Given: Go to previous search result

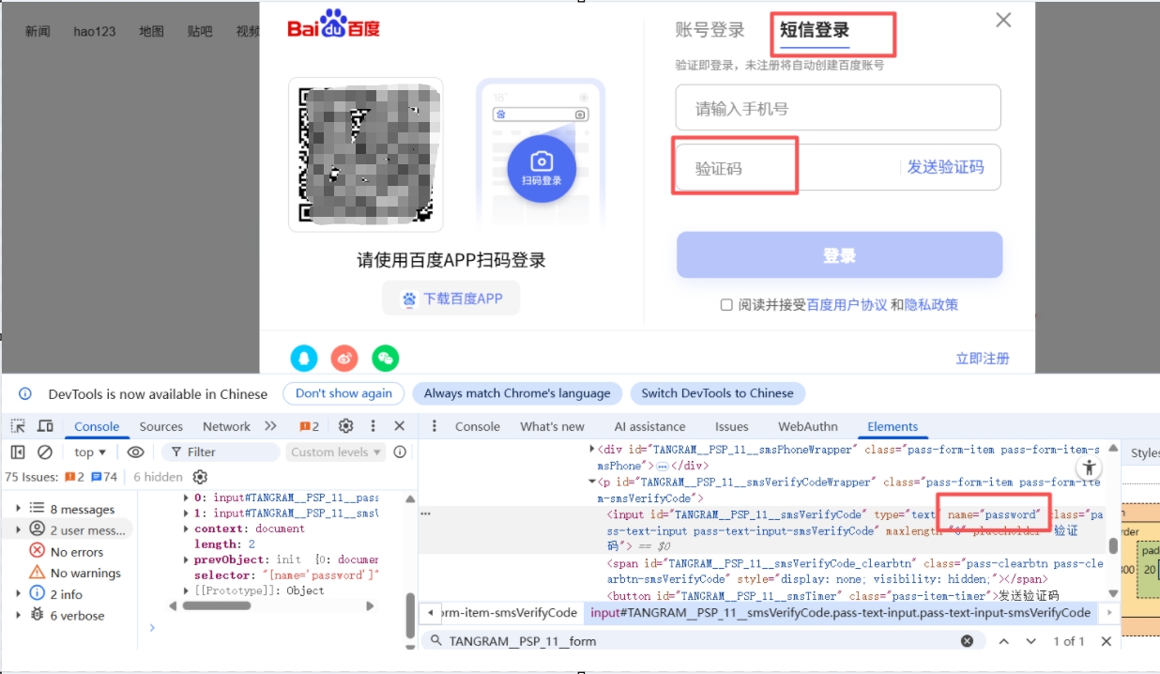Looking at the screenshot, I should click(x=1003, y=641).
